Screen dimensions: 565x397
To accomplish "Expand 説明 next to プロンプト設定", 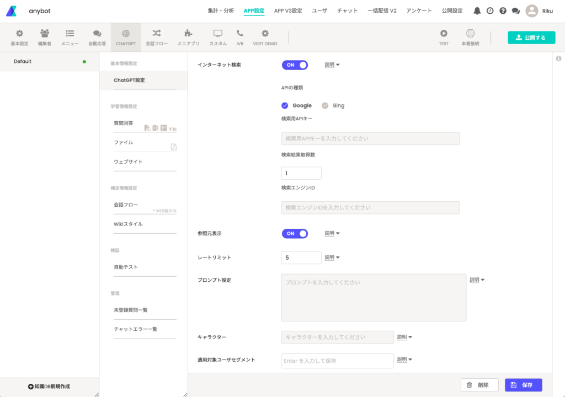I will tap(477, 280).
